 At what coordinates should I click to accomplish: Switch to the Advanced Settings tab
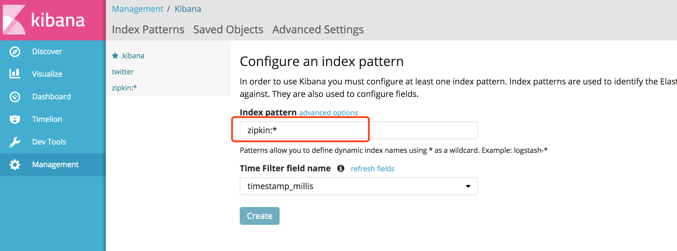318,29
